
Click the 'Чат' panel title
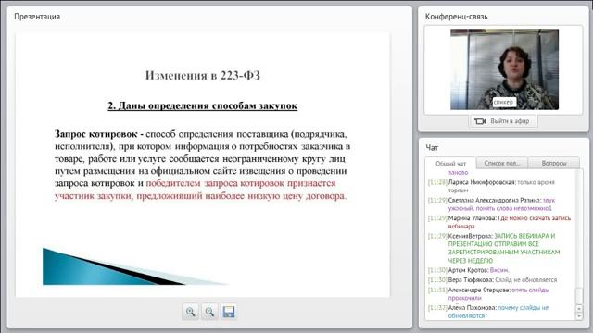pos(432,148)
